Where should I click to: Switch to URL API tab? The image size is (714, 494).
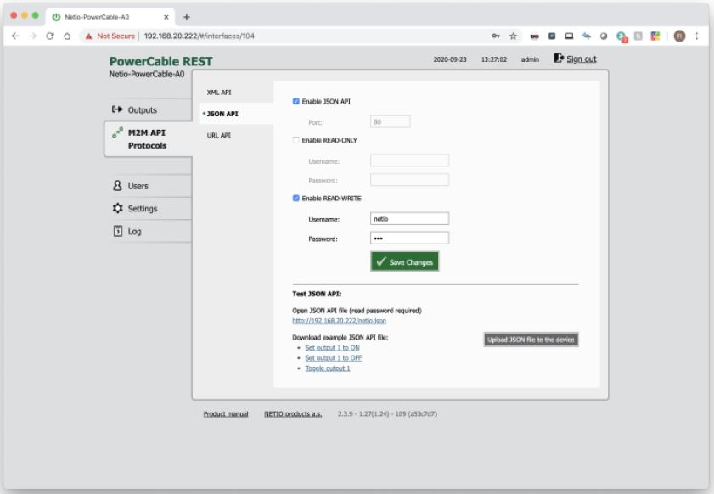point(219,135)
